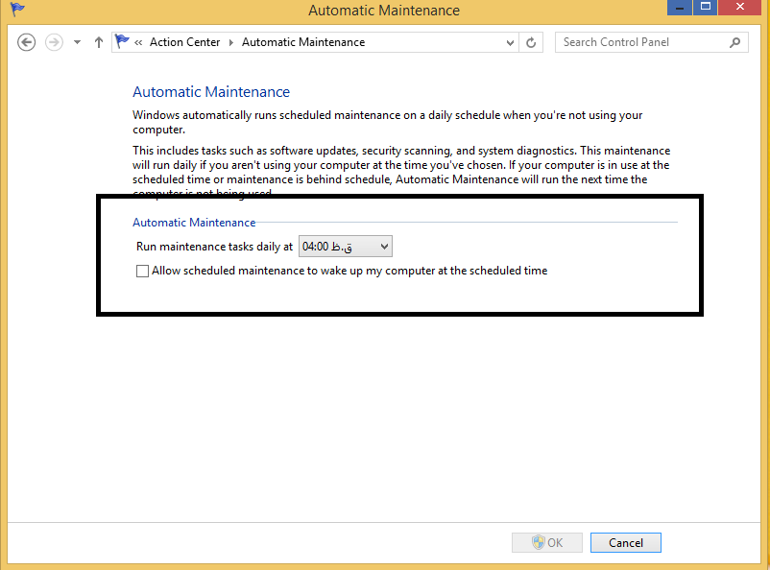This screenshot has width=770, height=570.
Task: Maximize the Automatic Maintenance window
Action: tap(705, 8)
